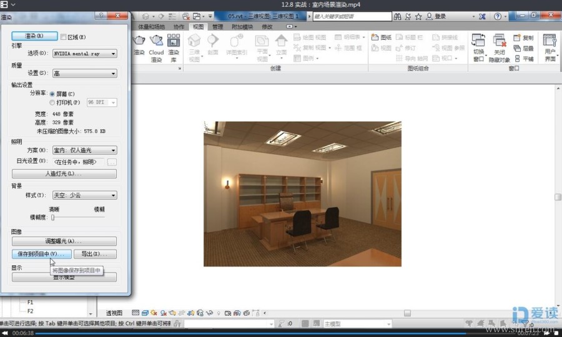Image resolution: width=562 pixels, height=337 pixels.
Task: Click the horizontal scrollbar thumb below the view
Action: [x=407, y=313]
